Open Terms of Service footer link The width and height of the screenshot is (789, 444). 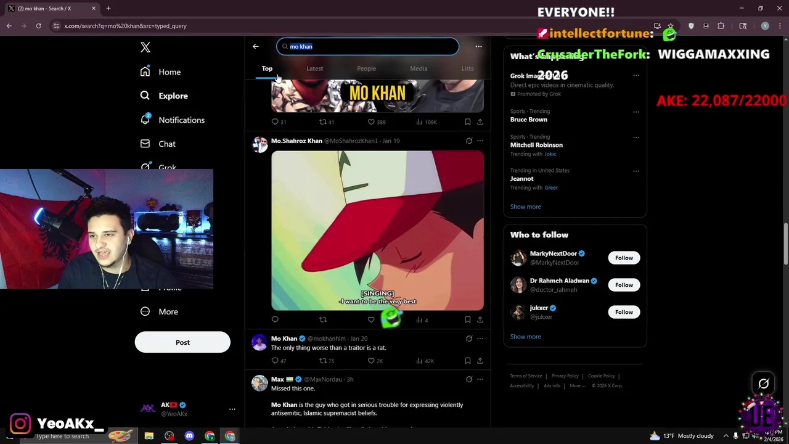coord(526,376)
